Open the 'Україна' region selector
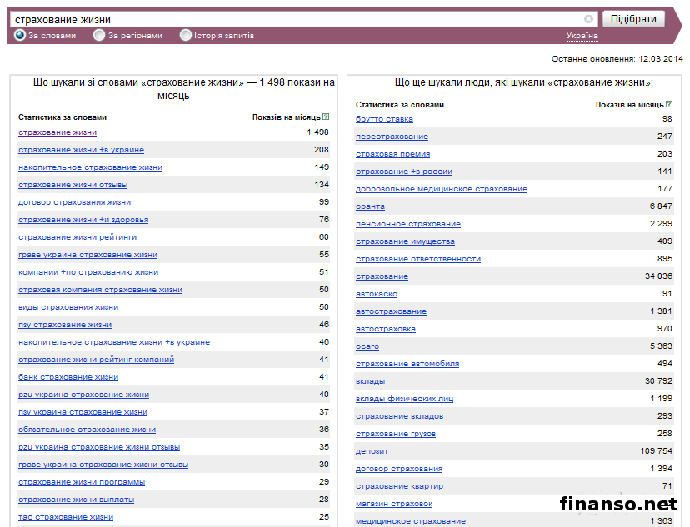This screenshot has height=527, width=690. point(582,36)
